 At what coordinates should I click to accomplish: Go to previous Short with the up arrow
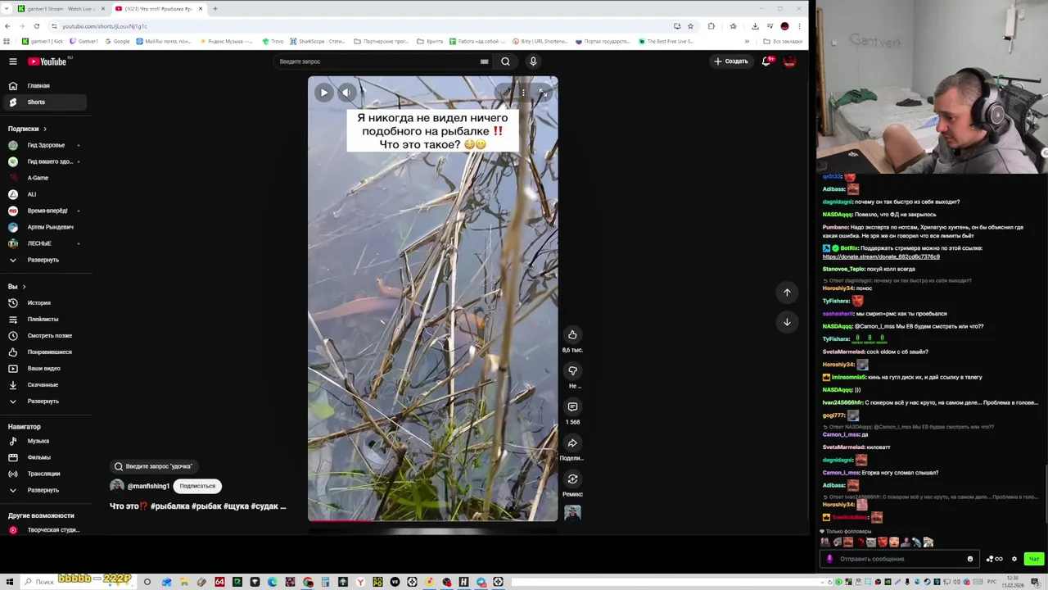[x=787, y=293]
